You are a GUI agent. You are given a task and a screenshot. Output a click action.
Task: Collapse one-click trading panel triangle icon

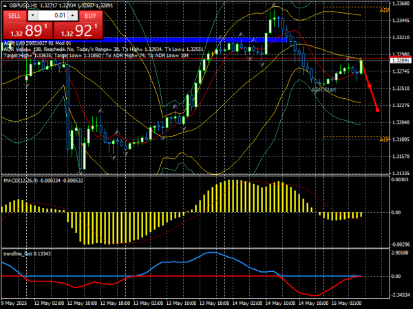pos(6,5)
